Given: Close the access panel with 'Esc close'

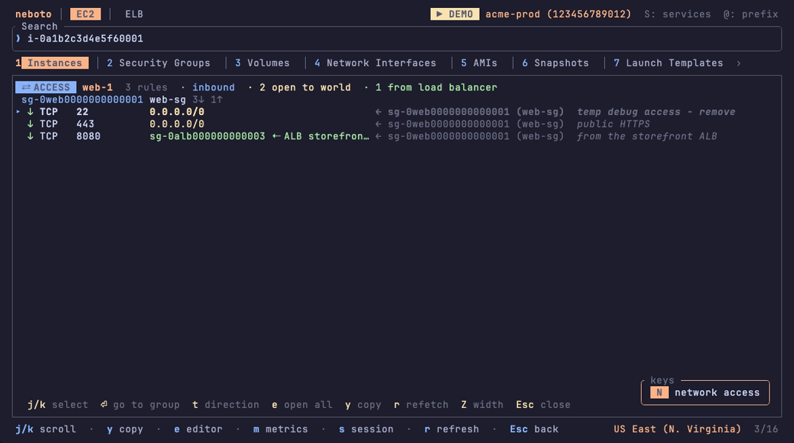Looking at the screenshot, I should (543, 405).
